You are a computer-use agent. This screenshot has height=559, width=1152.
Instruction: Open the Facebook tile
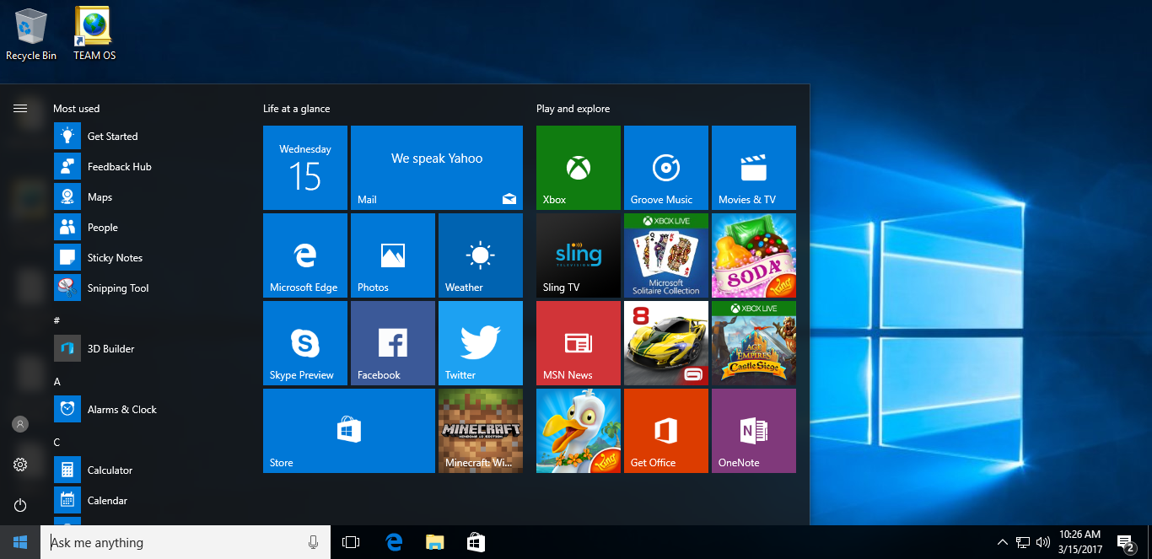[393, 343]
